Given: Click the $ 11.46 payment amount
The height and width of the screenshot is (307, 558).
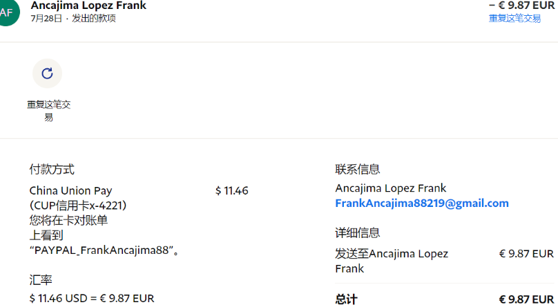Looking at the screenshot, I should (x=231, y=190).
